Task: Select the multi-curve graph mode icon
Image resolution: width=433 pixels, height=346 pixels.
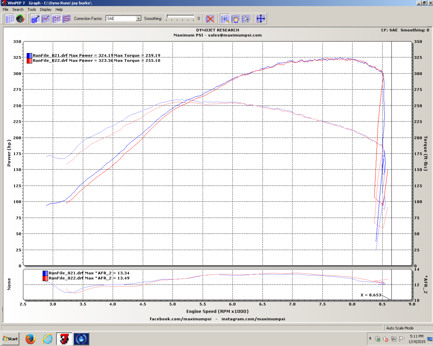Action: pos(67,19)
